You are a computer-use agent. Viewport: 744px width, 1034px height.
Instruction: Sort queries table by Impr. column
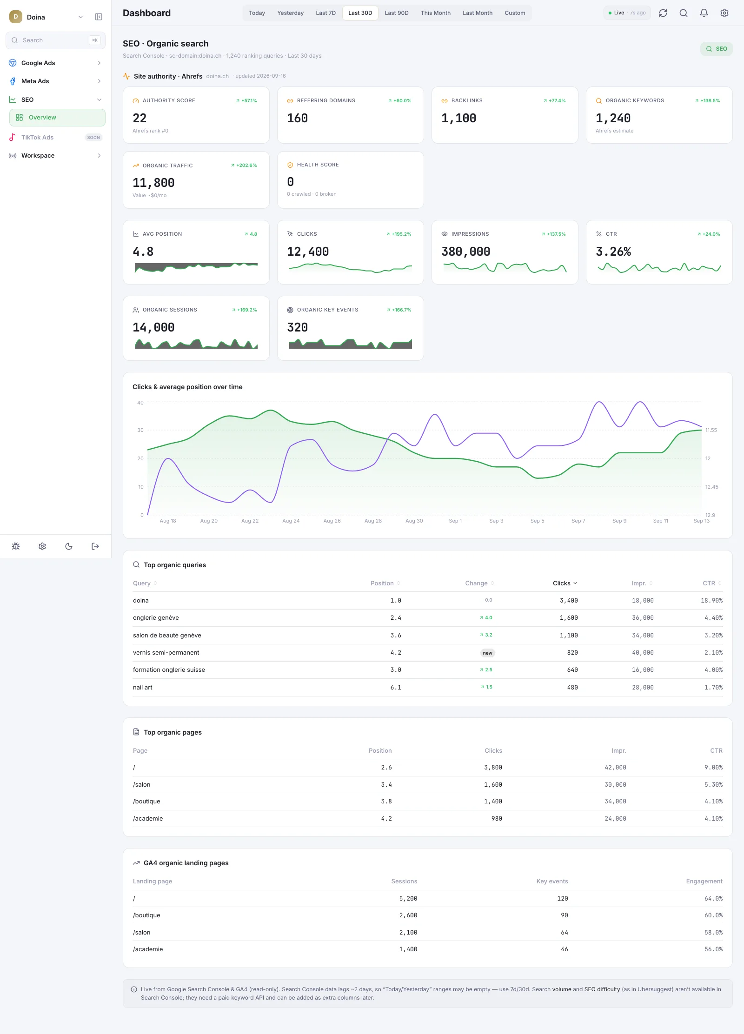(x=642, y=583)
